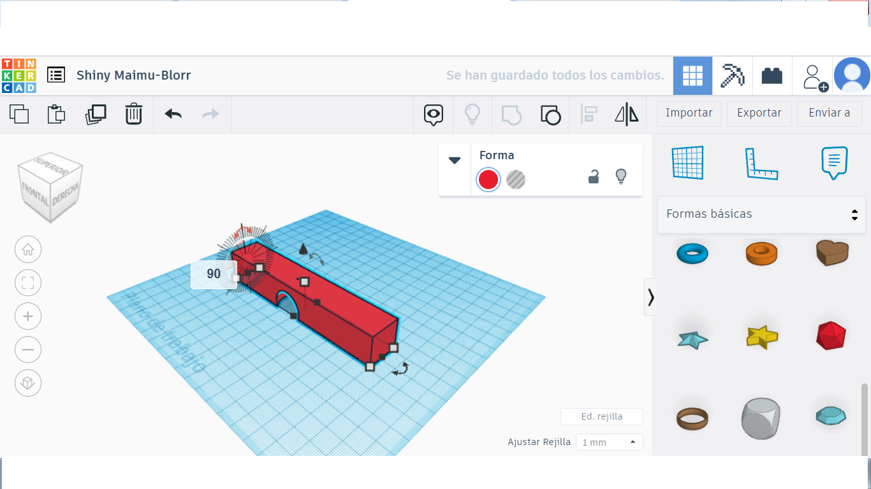
Task: Reset to home view
Action: pos(28,250)
